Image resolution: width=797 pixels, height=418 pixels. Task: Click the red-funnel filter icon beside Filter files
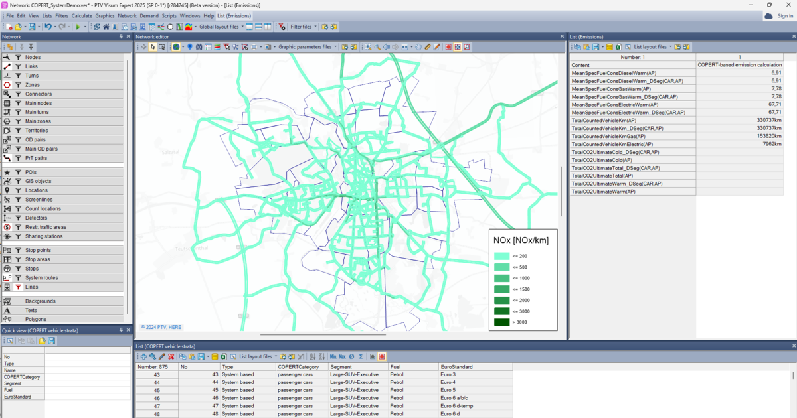282,27
